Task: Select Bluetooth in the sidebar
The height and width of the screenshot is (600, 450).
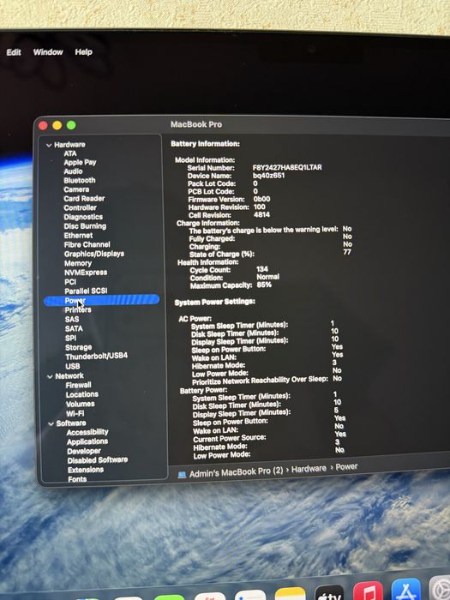Action: [80, 180]
